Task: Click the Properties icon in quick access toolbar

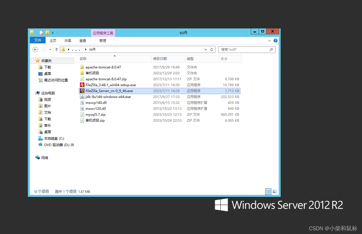Action: pos(41,33)
